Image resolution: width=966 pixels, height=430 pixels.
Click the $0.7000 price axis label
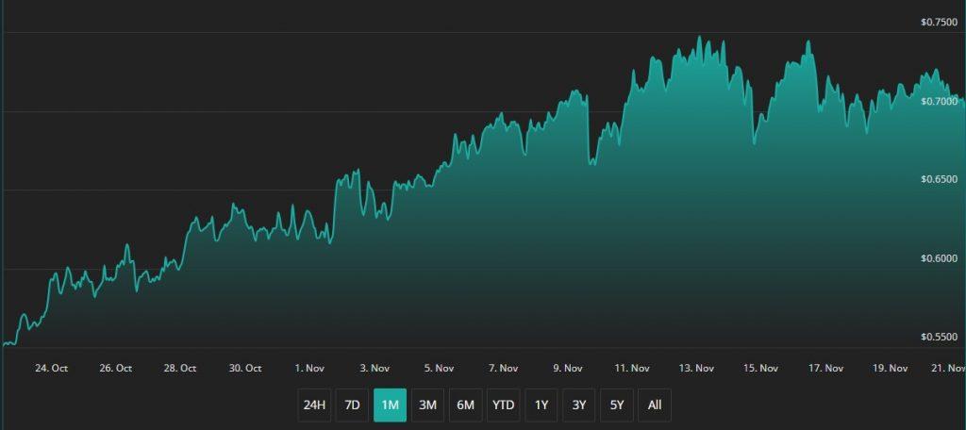tap(940, 101)
